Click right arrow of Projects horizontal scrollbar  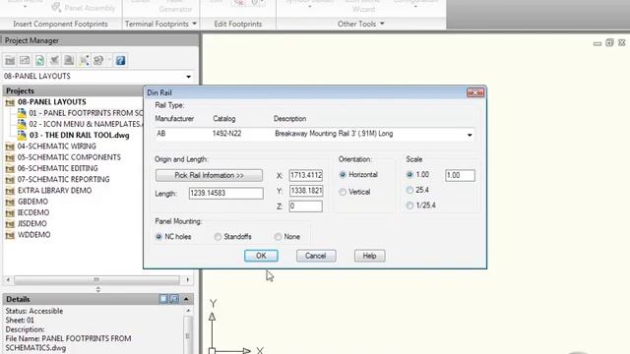188,279
